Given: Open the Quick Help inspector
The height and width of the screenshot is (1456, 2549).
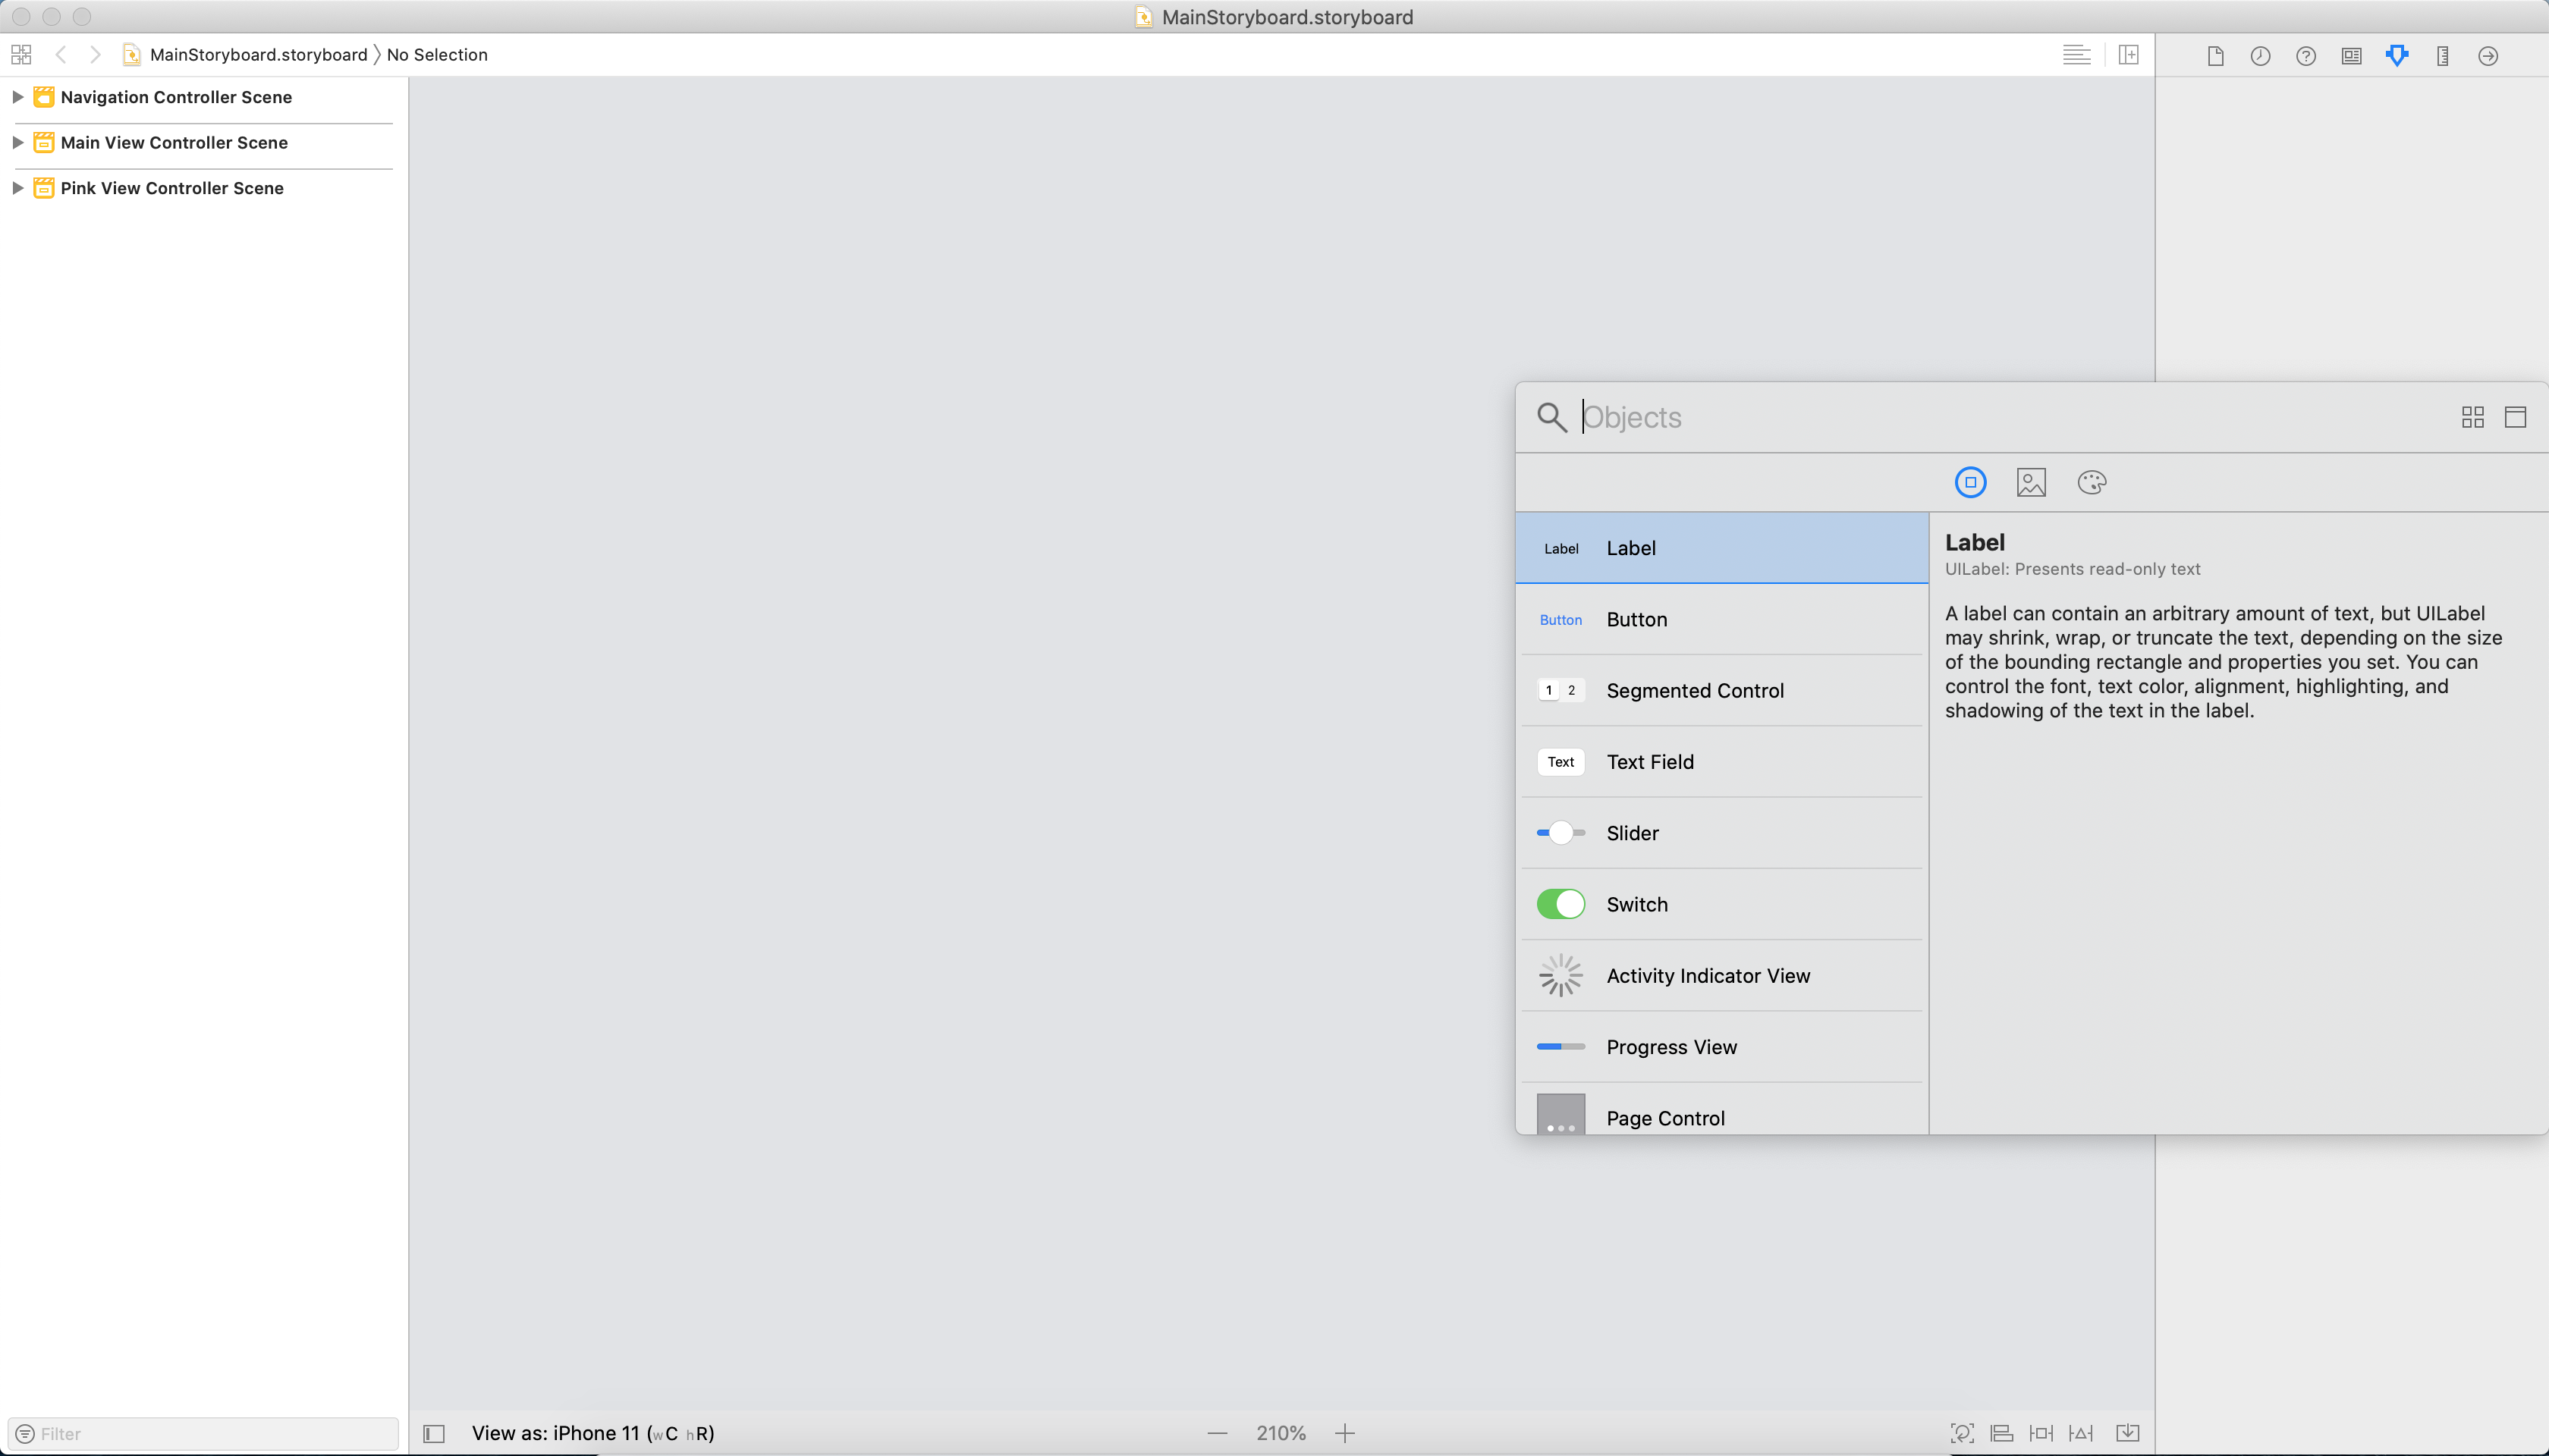Looking at the screenshot, I should pyautogui.click(x=2306, y=56).
